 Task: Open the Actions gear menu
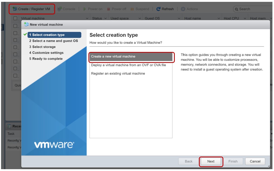183,9
